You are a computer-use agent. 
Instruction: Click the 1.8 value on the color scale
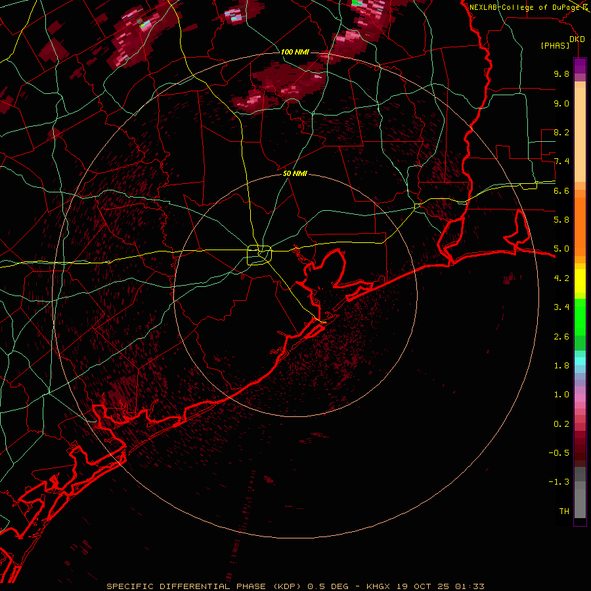[x=561, y=366]
